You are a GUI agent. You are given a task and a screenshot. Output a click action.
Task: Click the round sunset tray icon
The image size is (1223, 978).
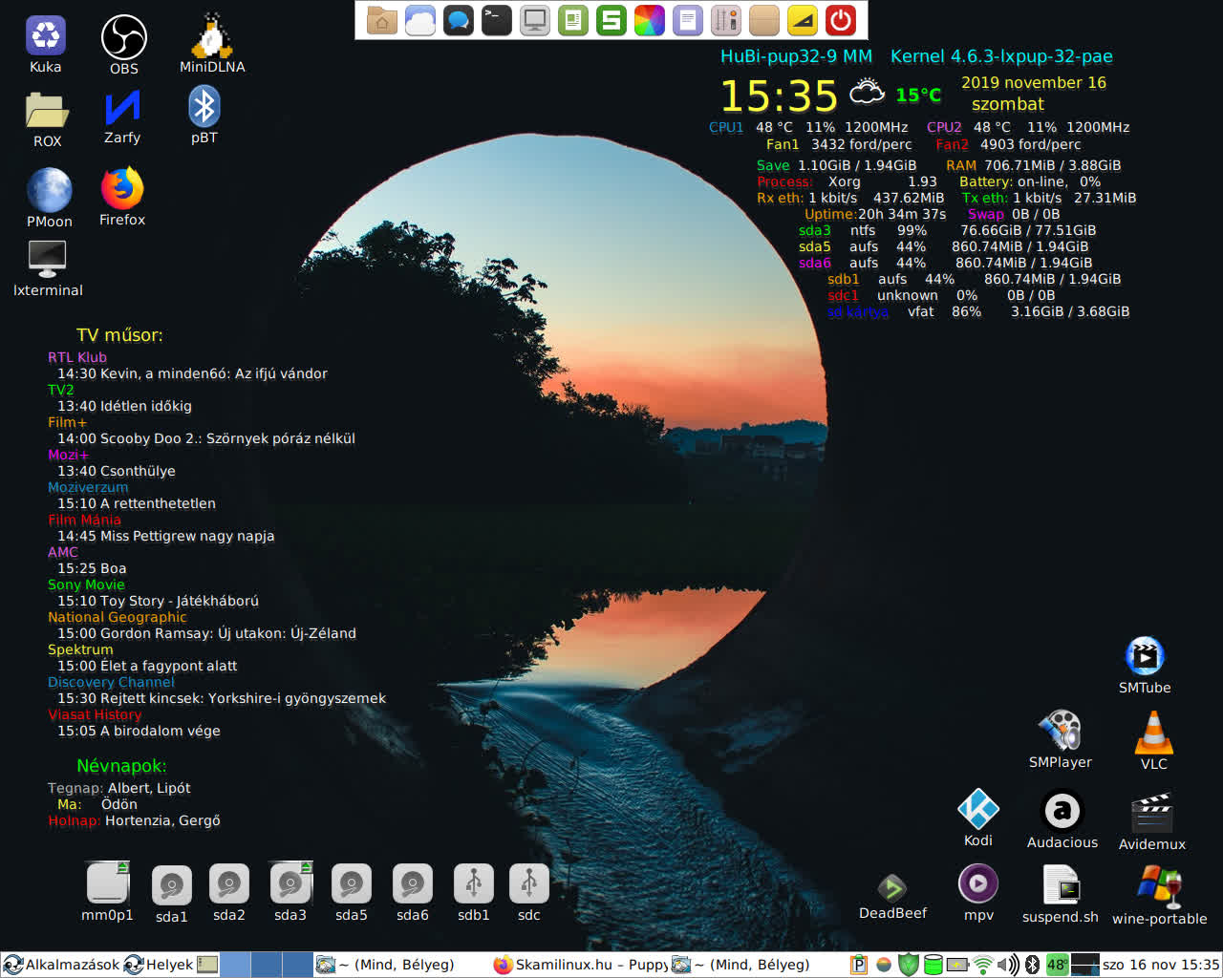click(x=884, y=965)
